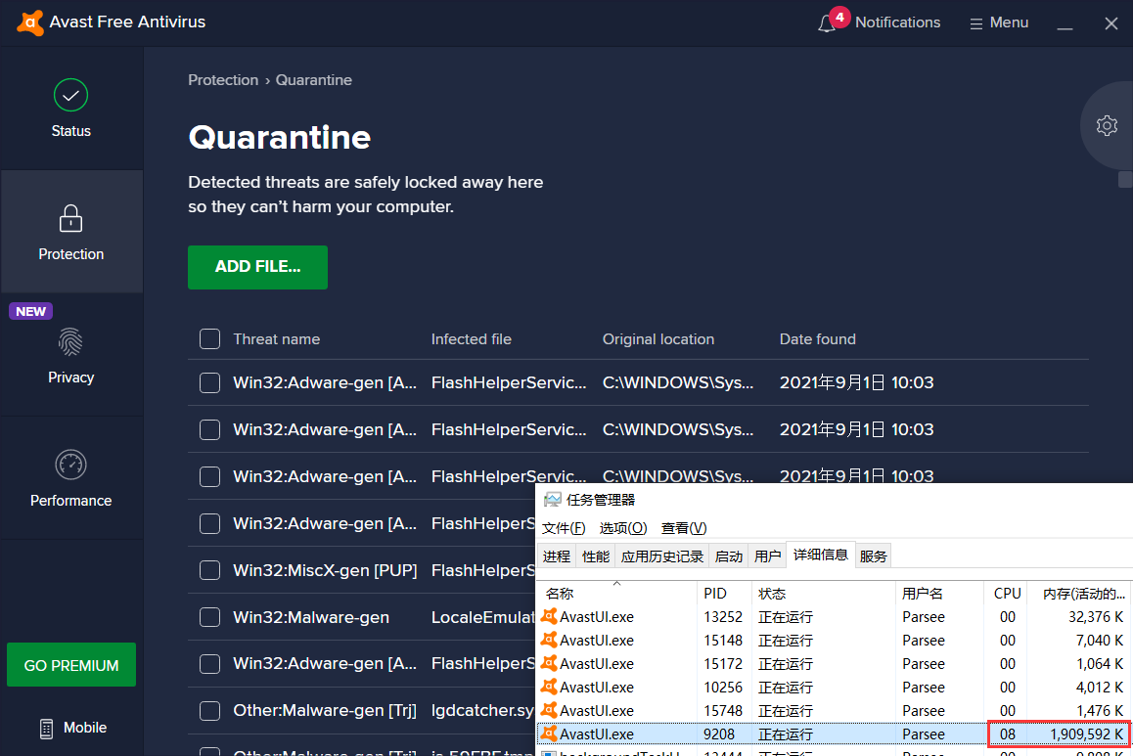Viewport: 1133px width, 756px height.
Task: Select the LocaleEmulat infected file entry
Action: (x=482, y=617)
